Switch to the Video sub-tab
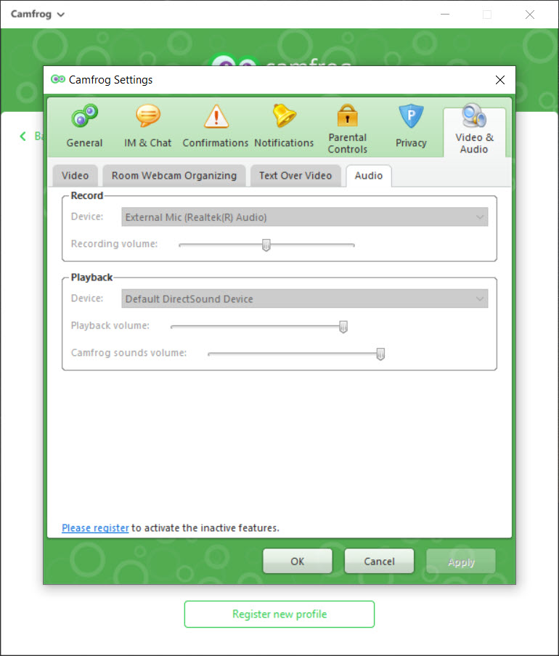 (76, 175)
